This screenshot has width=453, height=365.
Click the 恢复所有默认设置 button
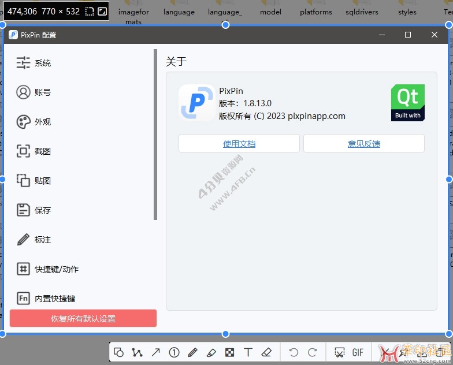(x=83, y=318)
